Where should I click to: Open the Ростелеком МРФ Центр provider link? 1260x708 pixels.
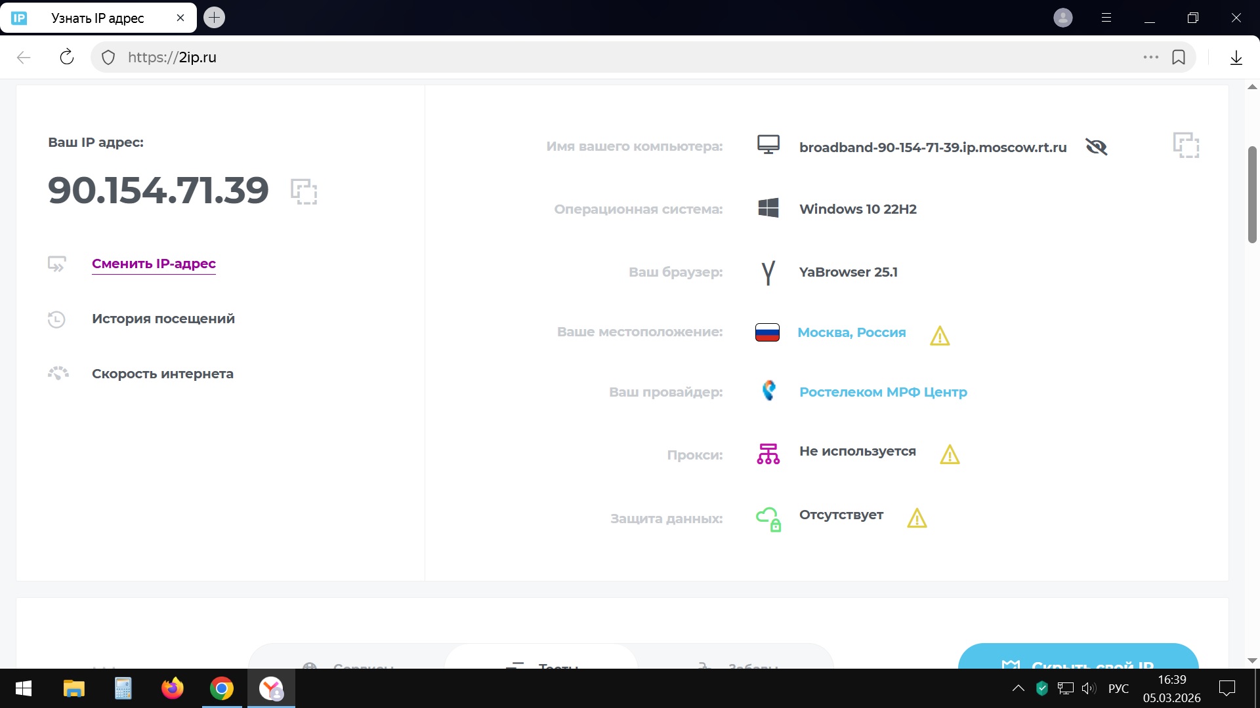pos(883,392)
